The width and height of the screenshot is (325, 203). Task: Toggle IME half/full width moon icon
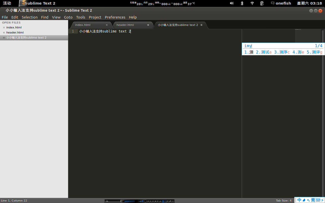[304, 200]
